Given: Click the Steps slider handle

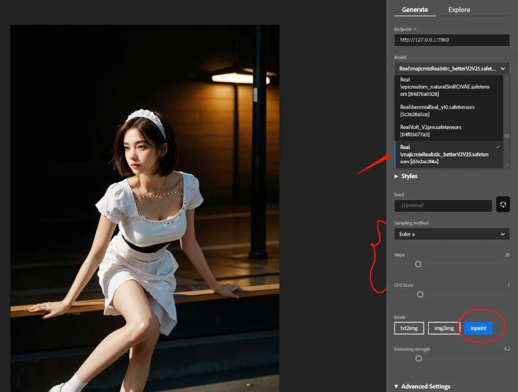Looking at the screenshot, I should coord(418,264).
